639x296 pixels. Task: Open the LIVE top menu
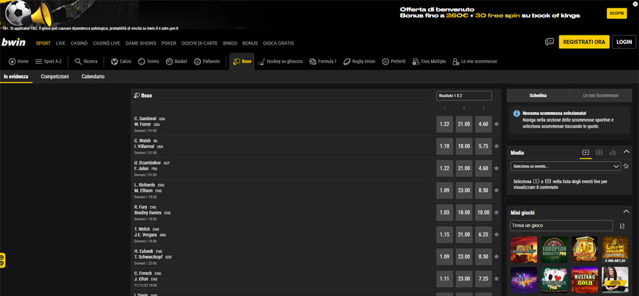pos(61,43)
